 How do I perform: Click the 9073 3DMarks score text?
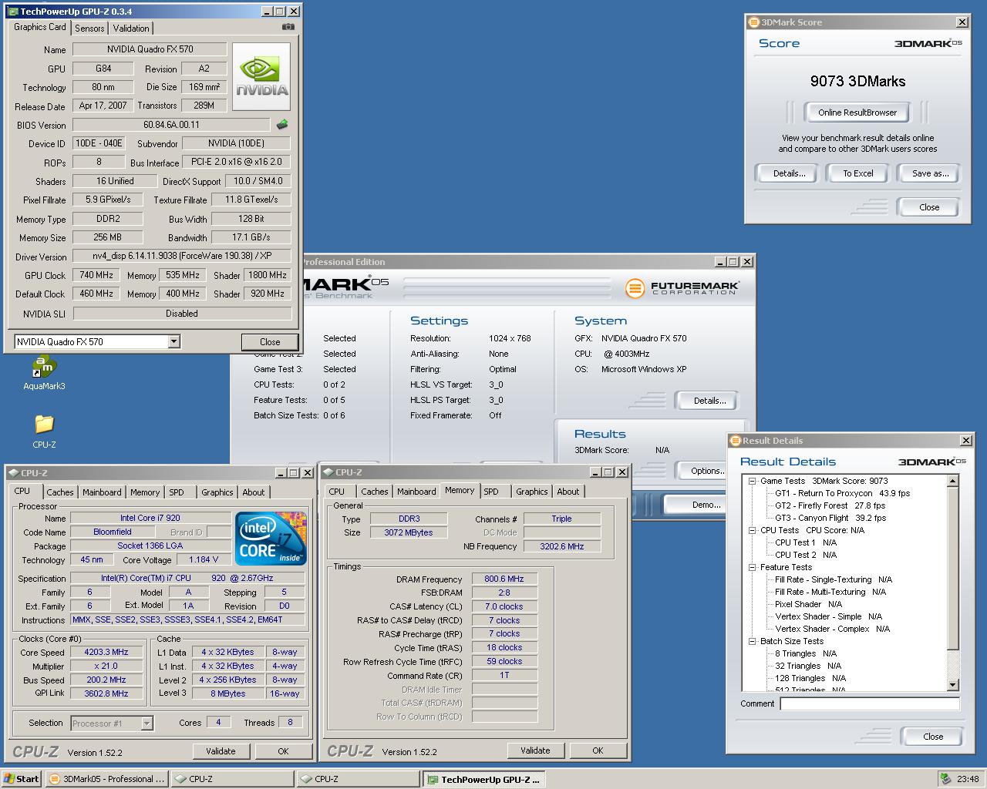click(x=857, y=81)
